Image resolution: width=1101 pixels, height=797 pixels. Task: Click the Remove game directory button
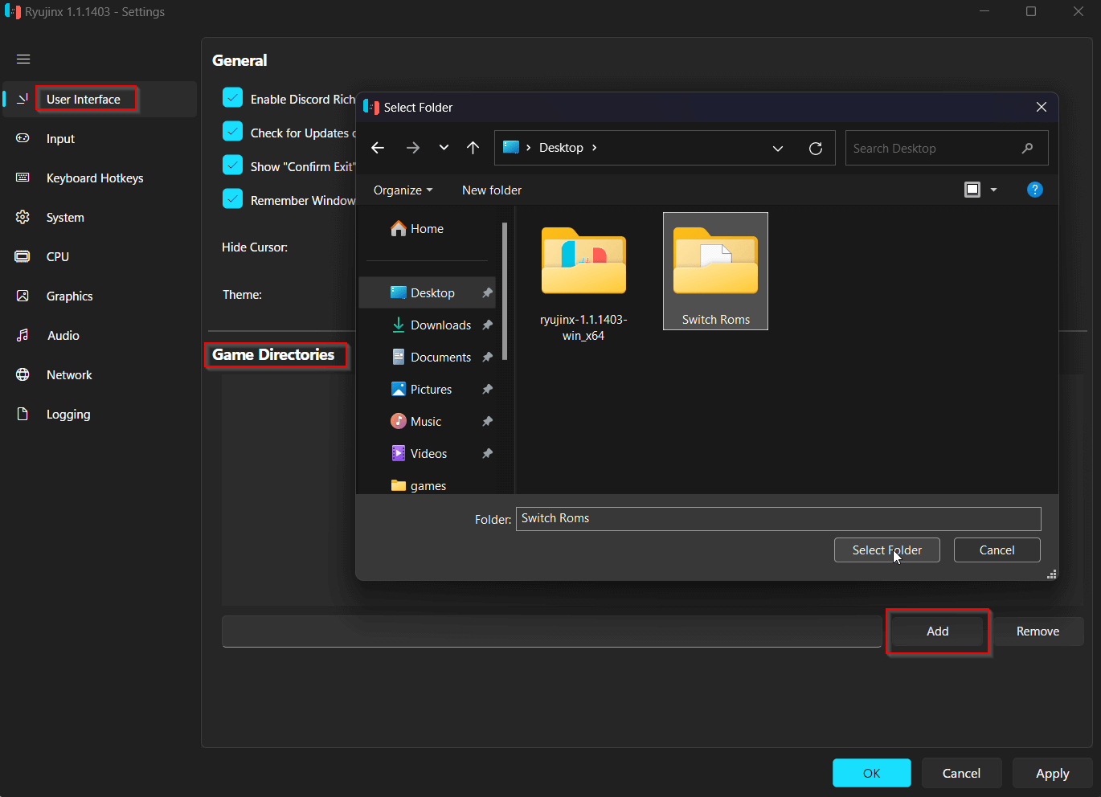(x=1038, y=631)
